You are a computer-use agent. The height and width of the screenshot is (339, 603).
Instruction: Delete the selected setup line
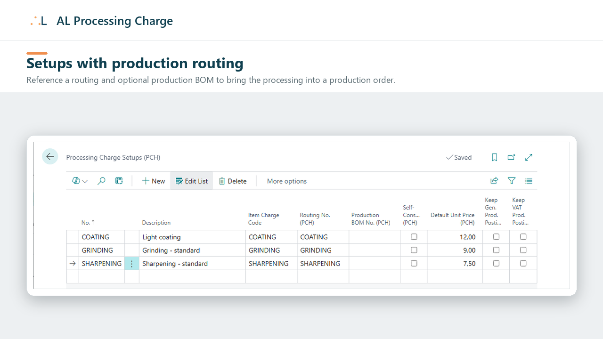(233, 181)
